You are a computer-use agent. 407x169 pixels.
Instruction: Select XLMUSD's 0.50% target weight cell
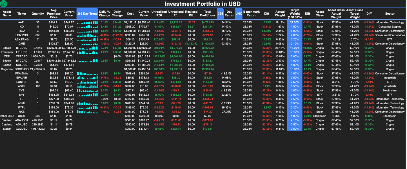click(294, 129)
